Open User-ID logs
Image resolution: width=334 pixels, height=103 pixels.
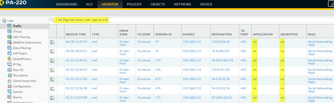tap(18, 70)
